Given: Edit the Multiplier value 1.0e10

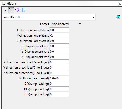Looking at the screenshot, I should point(59,78).
